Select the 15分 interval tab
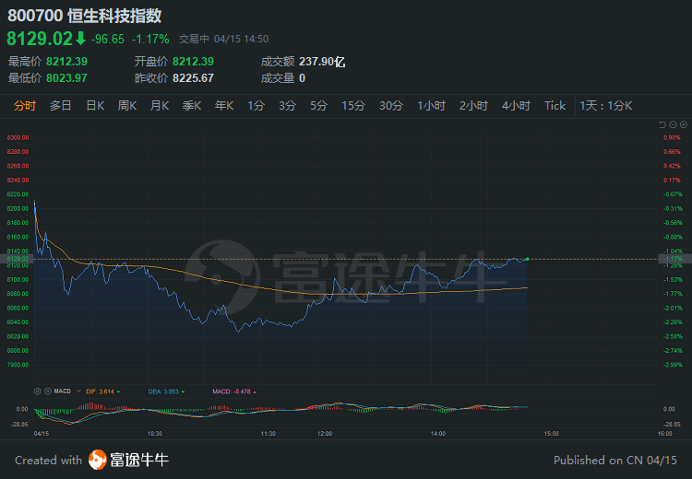 tap(353, 106)
